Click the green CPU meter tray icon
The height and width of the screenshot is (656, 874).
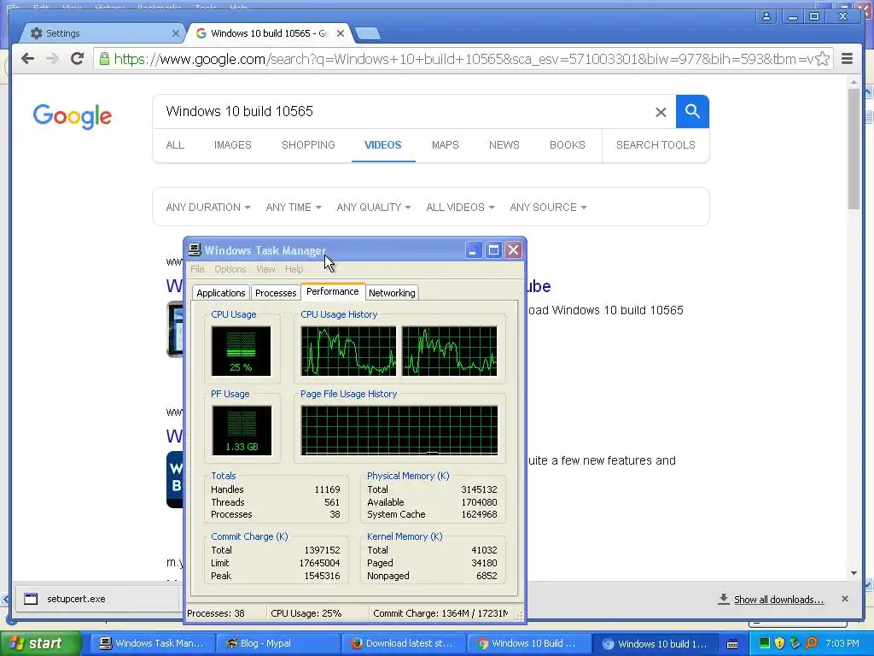(x=764, y=644)
